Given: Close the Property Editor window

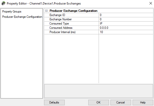Looking at the screenshot, I should click(x=147, y=4).
